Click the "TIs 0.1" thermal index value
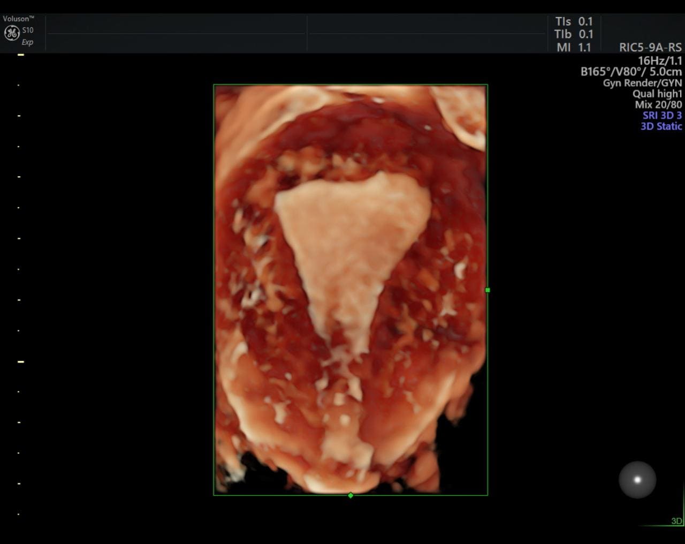 tap(574, 21)
